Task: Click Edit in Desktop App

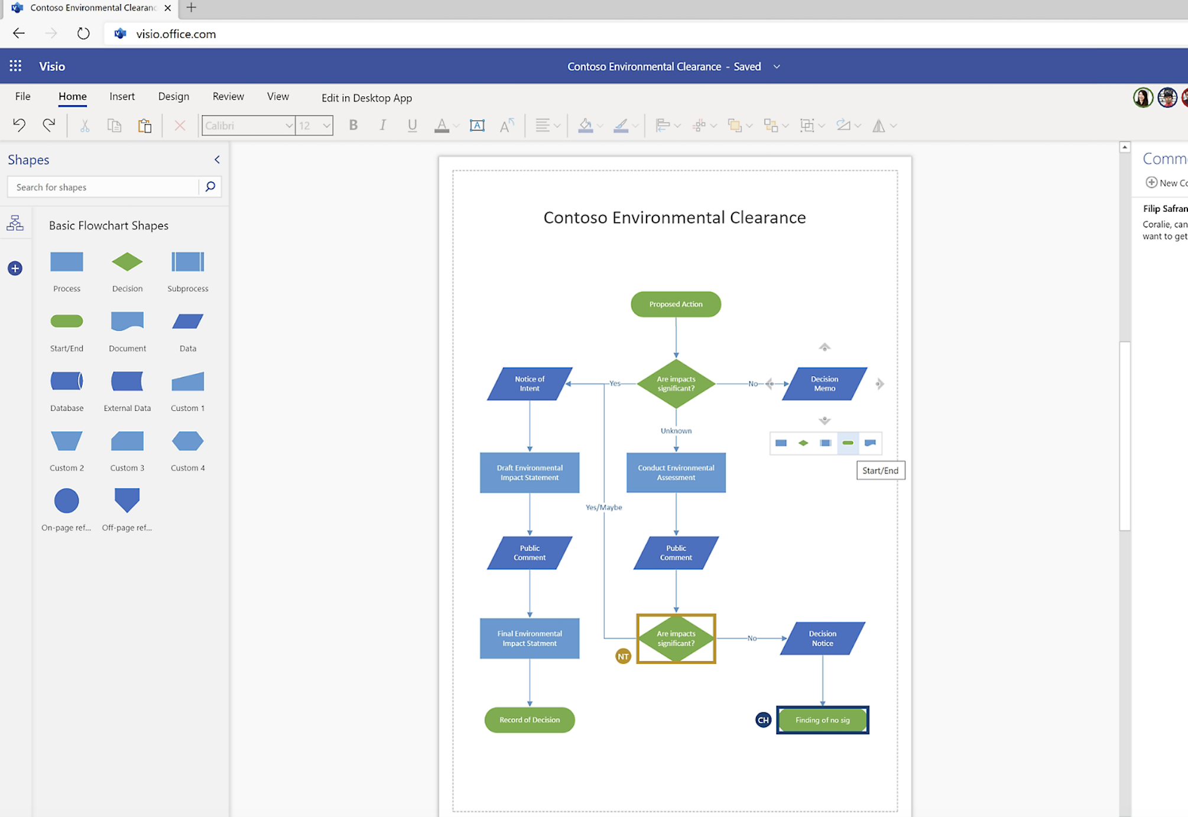Action: (366, 98)
